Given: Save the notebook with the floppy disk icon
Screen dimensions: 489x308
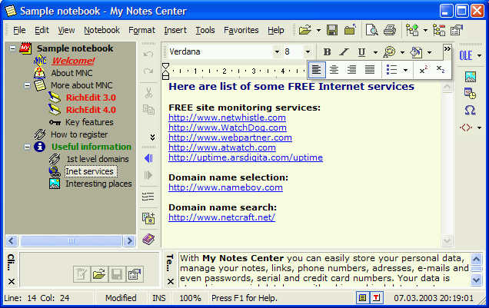Looking at the screenshot, I should (332, 30).
